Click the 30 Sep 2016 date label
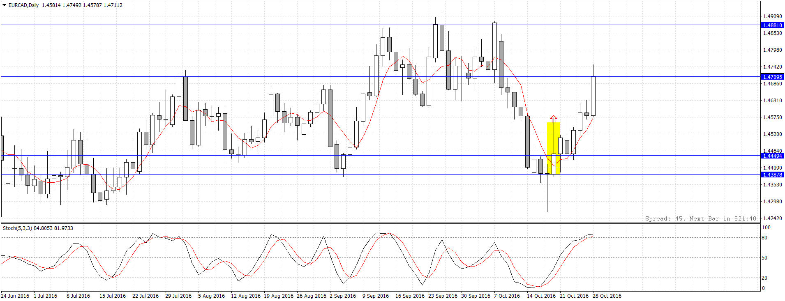The width and height of the screenshot is (785, 301). 476,296
